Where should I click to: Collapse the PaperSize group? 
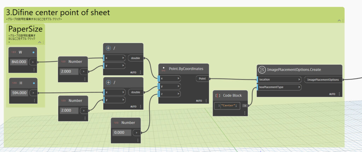(x=39, y=42)
